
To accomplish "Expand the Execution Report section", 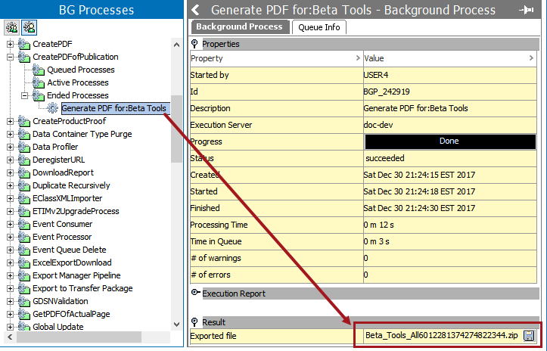I will click(x=195, y=294).
